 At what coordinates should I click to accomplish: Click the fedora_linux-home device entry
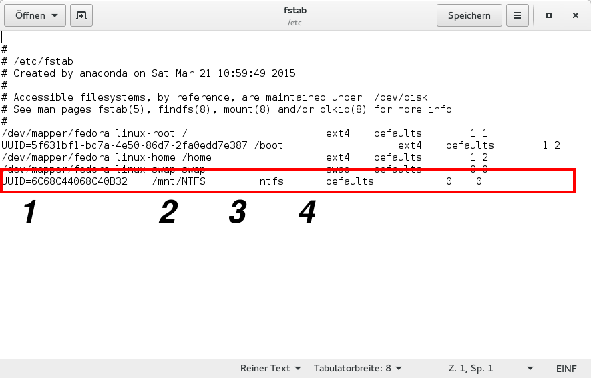(89, 157)
